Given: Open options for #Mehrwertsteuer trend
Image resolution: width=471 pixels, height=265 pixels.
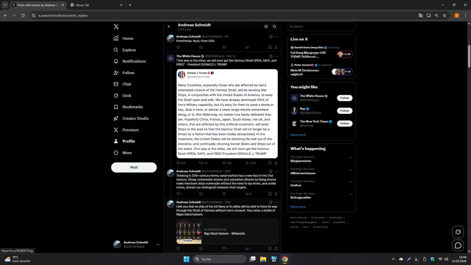Looking at the screenshot, I should tap(351, 170).
